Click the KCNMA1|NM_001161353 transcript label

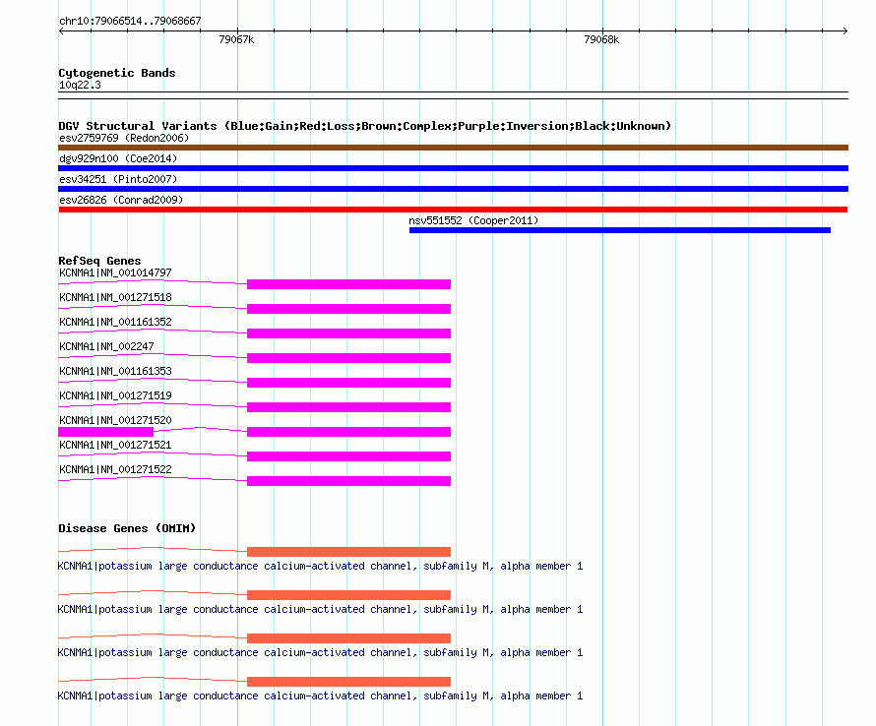point(115,372)
